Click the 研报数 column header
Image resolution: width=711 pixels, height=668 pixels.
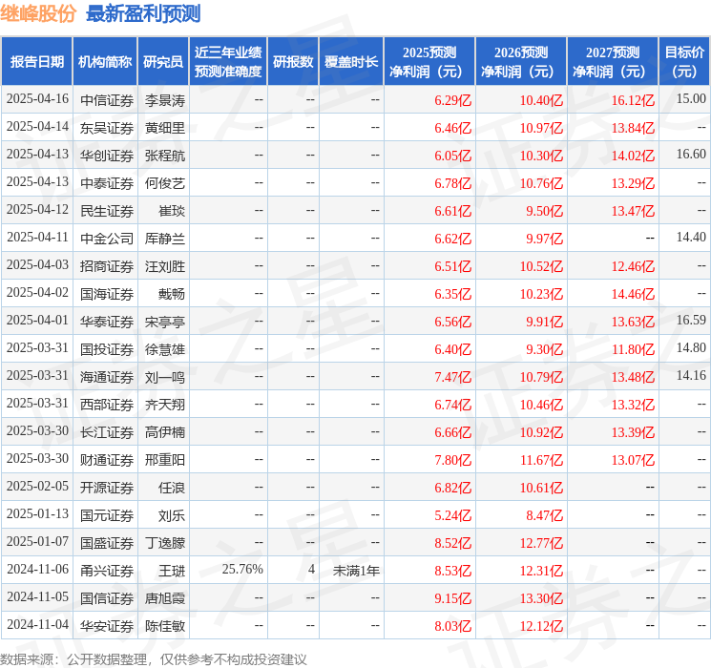click(293, 61)
